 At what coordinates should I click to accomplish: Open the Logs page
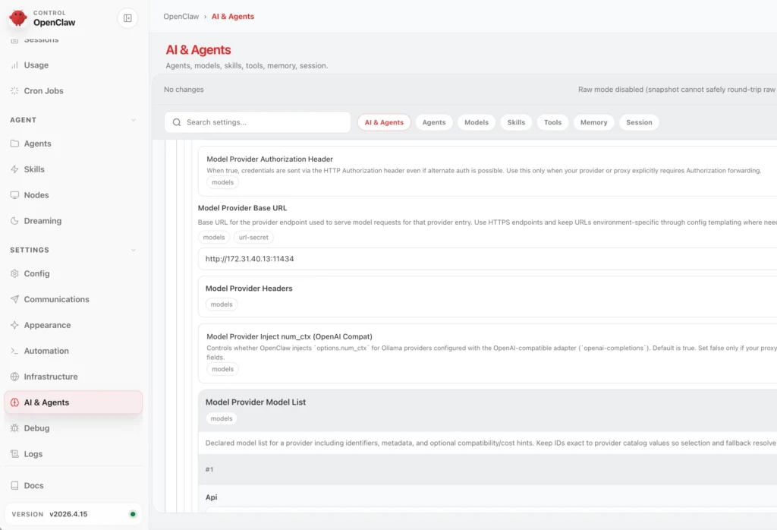74,453
